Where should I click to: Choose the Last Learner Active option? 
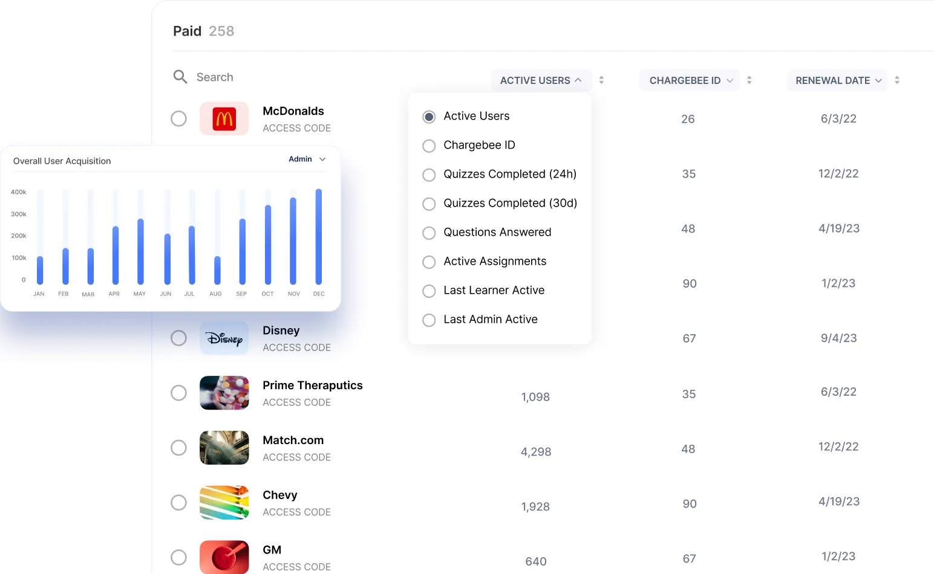429,291
